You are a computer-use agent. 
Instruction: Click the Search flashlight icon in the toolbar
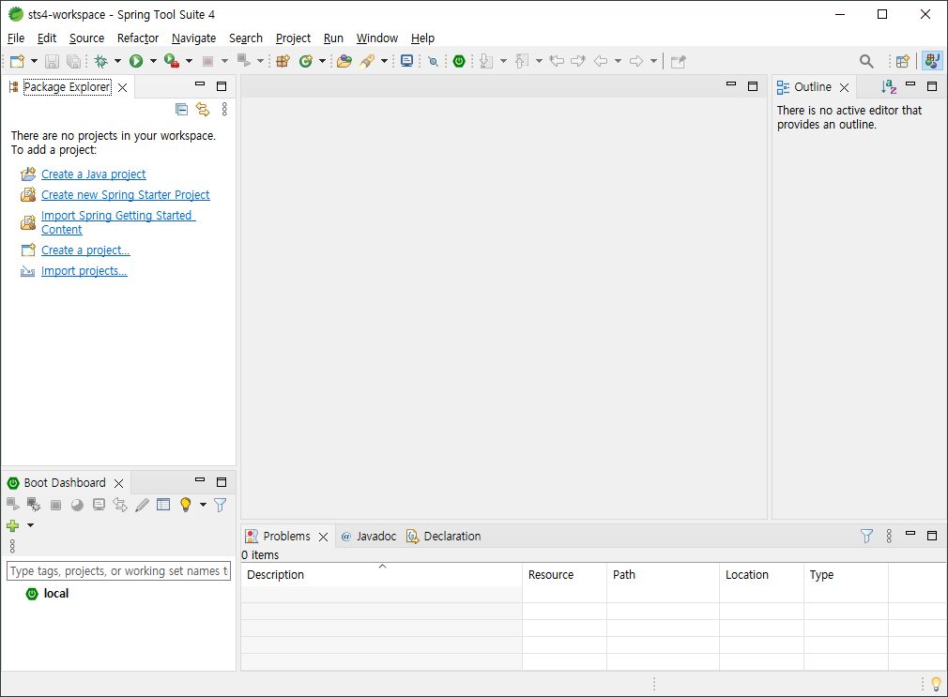(367, 61)
